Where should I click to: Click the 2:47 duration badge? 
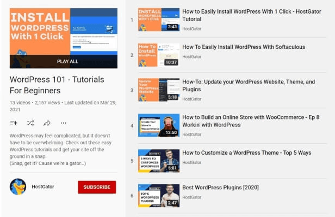click(x=172, y=203)
